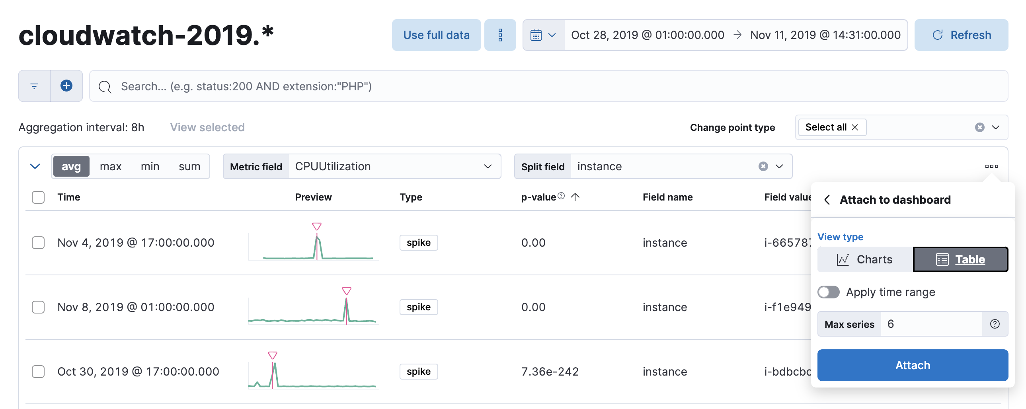The image size is (1026, 409).
Task: Edit end date Nov 11, 2019
Action: 825,35
